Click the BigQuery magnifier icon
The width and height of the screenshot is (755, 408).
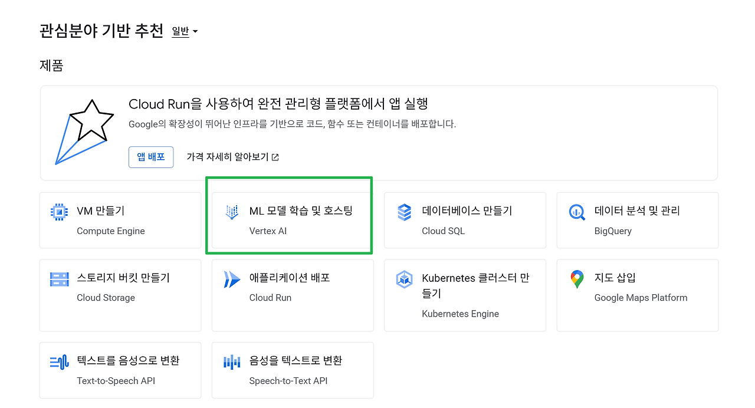576,212
